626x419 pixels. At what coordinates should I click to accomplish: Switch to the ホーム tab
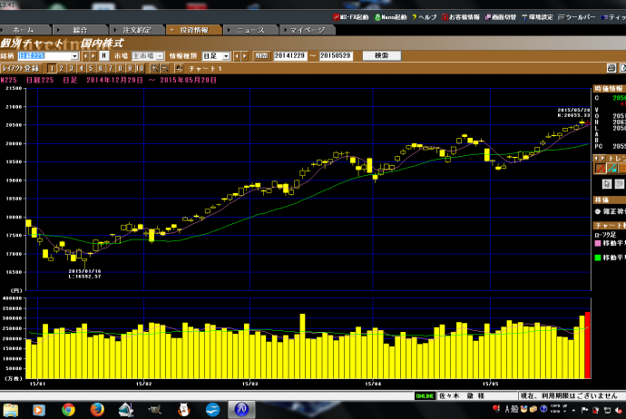(x=24, y=29)
